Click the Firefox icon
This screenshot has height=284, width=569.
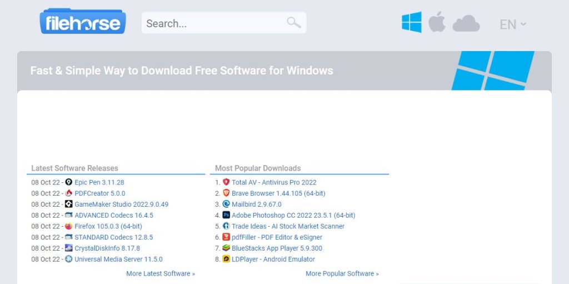pos(68,226)
